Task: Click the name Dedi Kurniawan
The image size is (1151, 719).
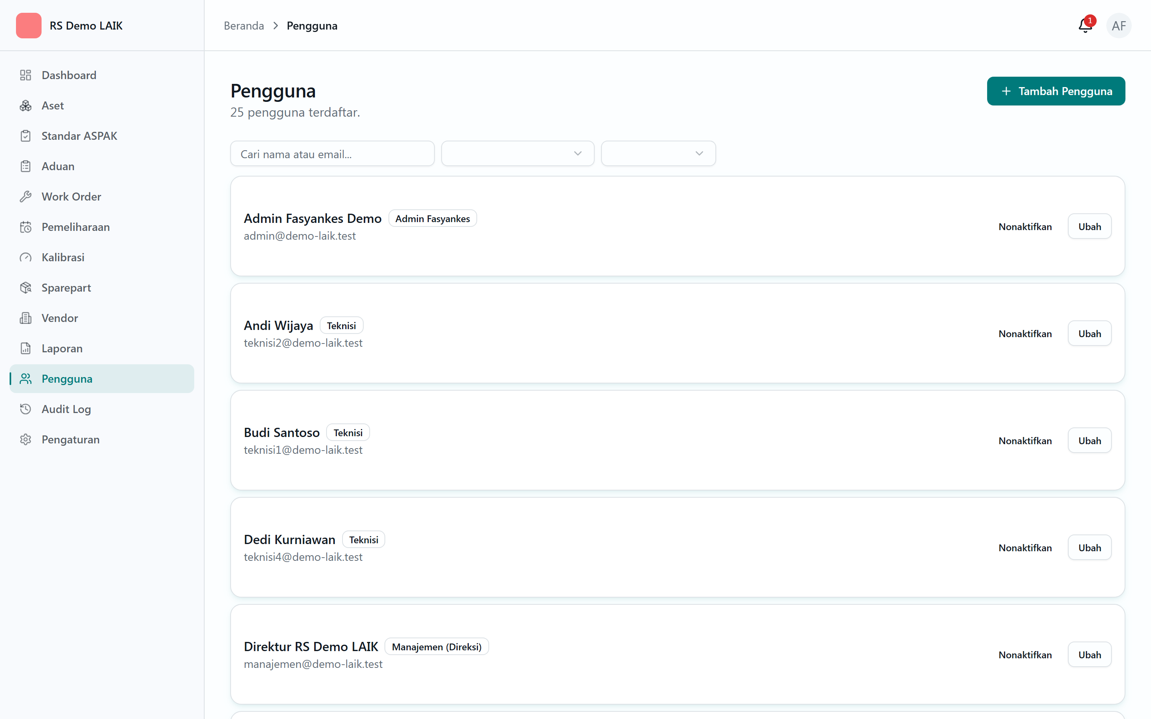Action: [290, 539]
